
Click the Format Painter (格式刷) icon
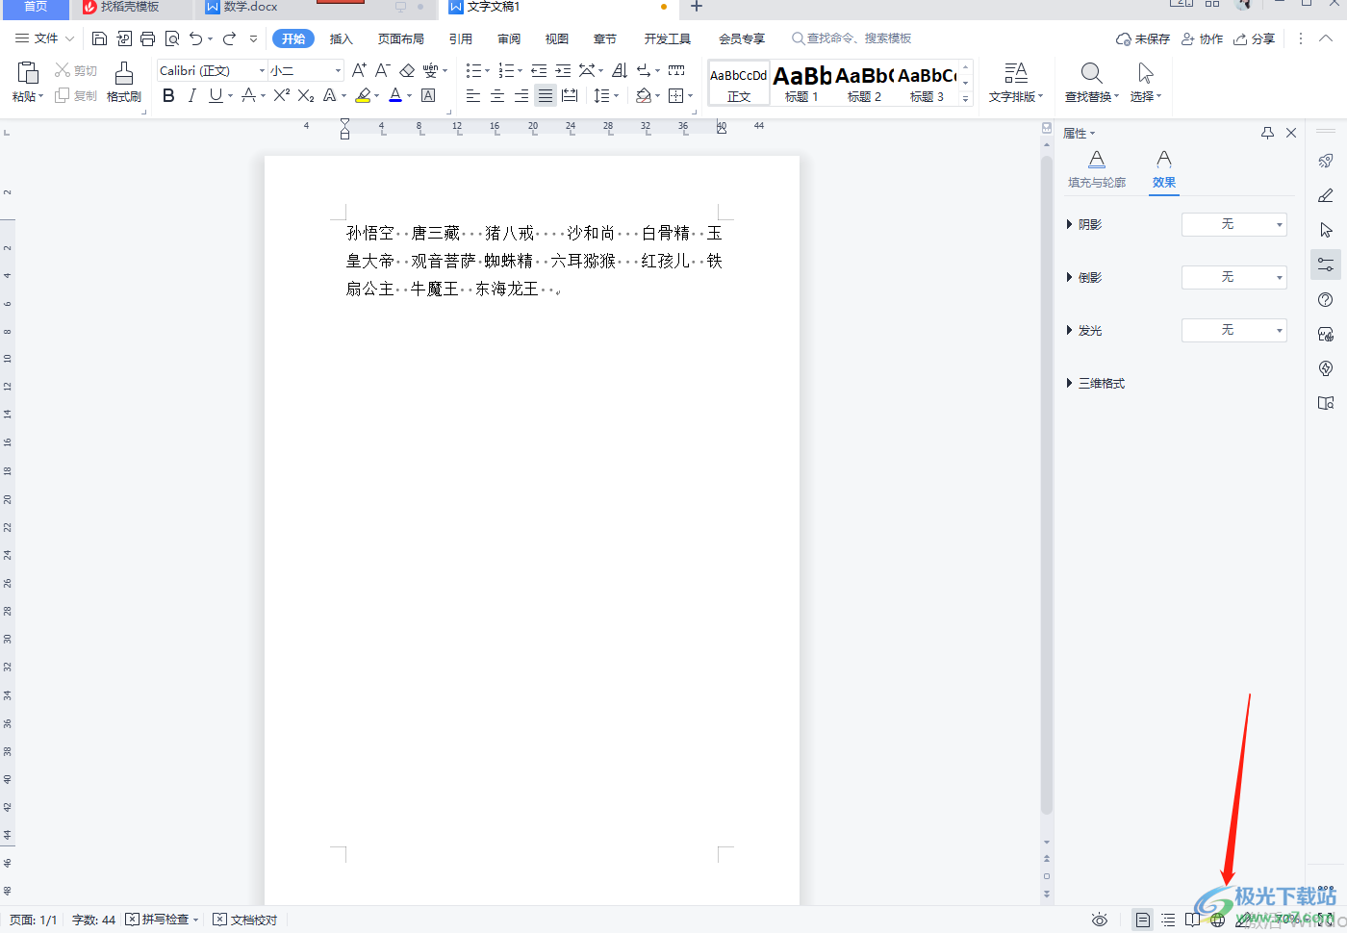124,74
